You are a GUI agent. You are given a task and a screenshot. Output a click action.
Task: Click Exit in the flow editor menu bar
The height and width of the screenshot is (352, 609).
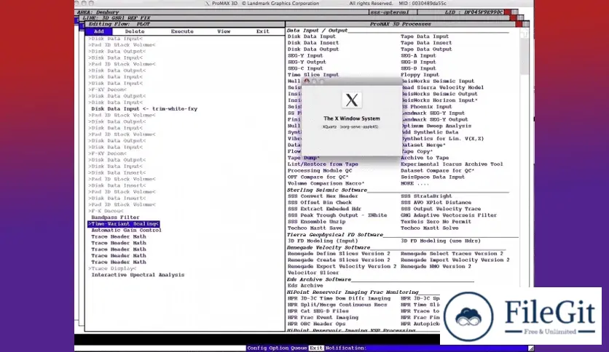262,31
